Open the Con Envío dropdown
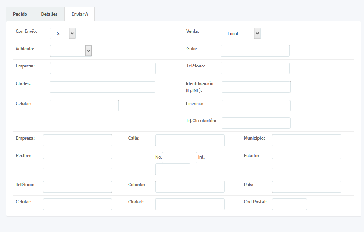 (63, 34)
